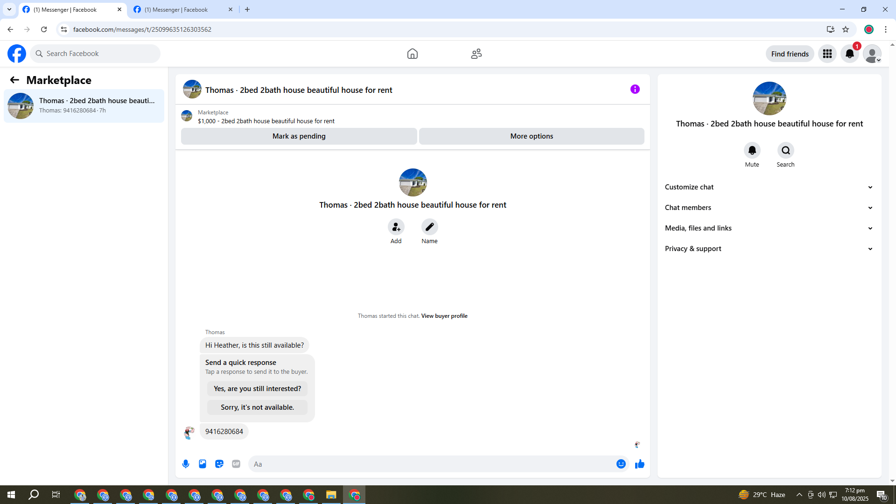Expand the Chat members section
This screenshot has height=504, width=896.
769,208
